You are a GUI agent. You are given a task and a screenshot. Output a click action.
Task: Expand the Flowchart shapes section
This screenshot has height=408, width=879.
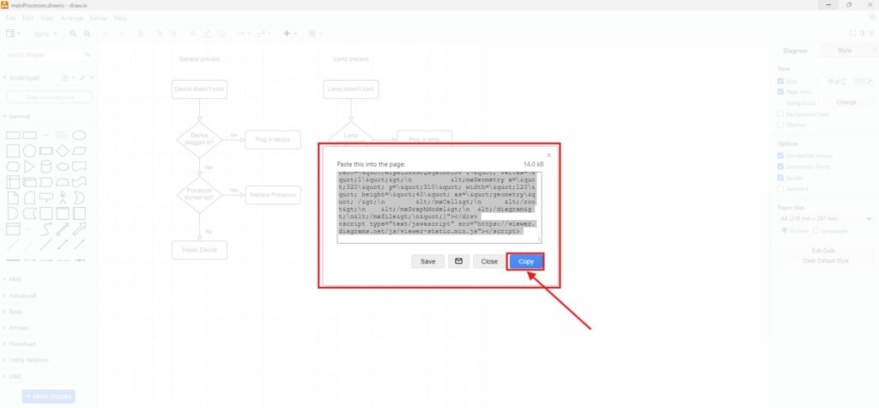21,344
